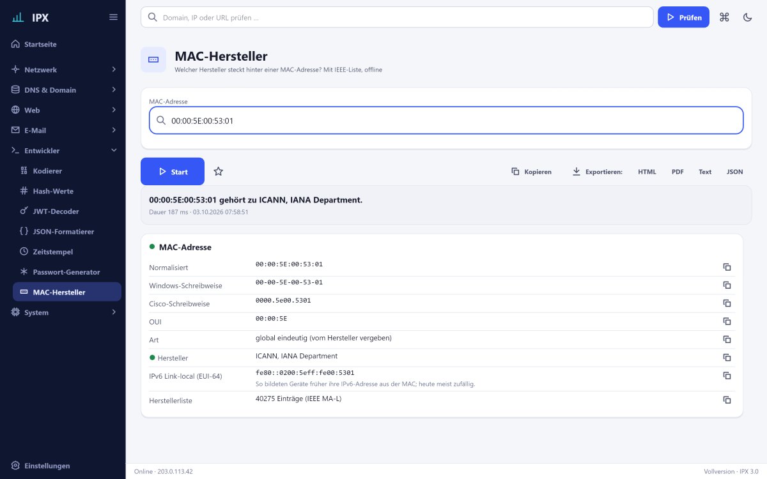This screenshot has width=767, height=479.
Task: Click the IPv6 value fe80::0200:5eff:fe00:5301
Action: point(305,372)
